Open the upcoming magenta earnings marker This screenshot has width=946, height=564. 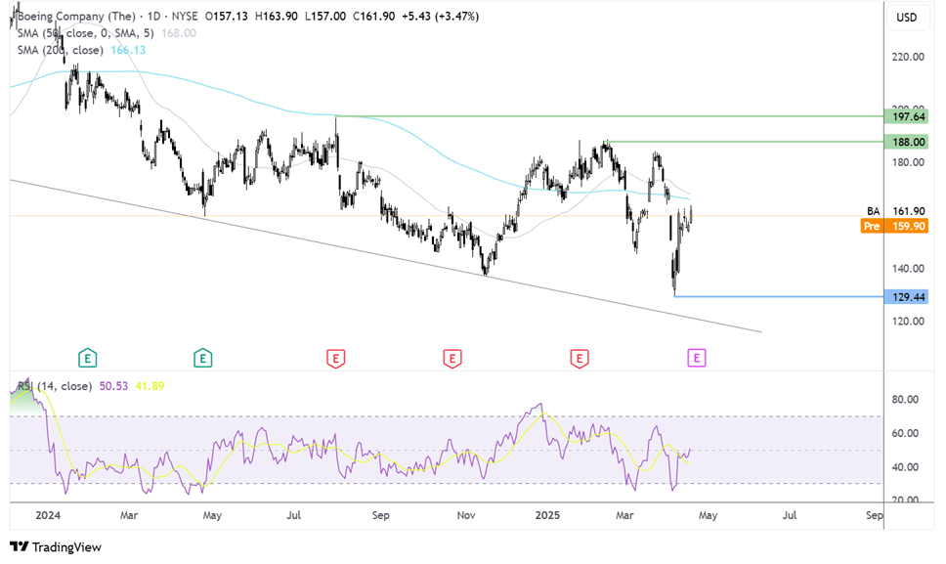click(x=696, y=359)
